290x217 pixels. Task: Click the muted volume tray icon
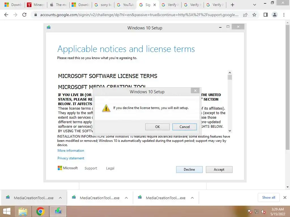[x=263, y=212]
